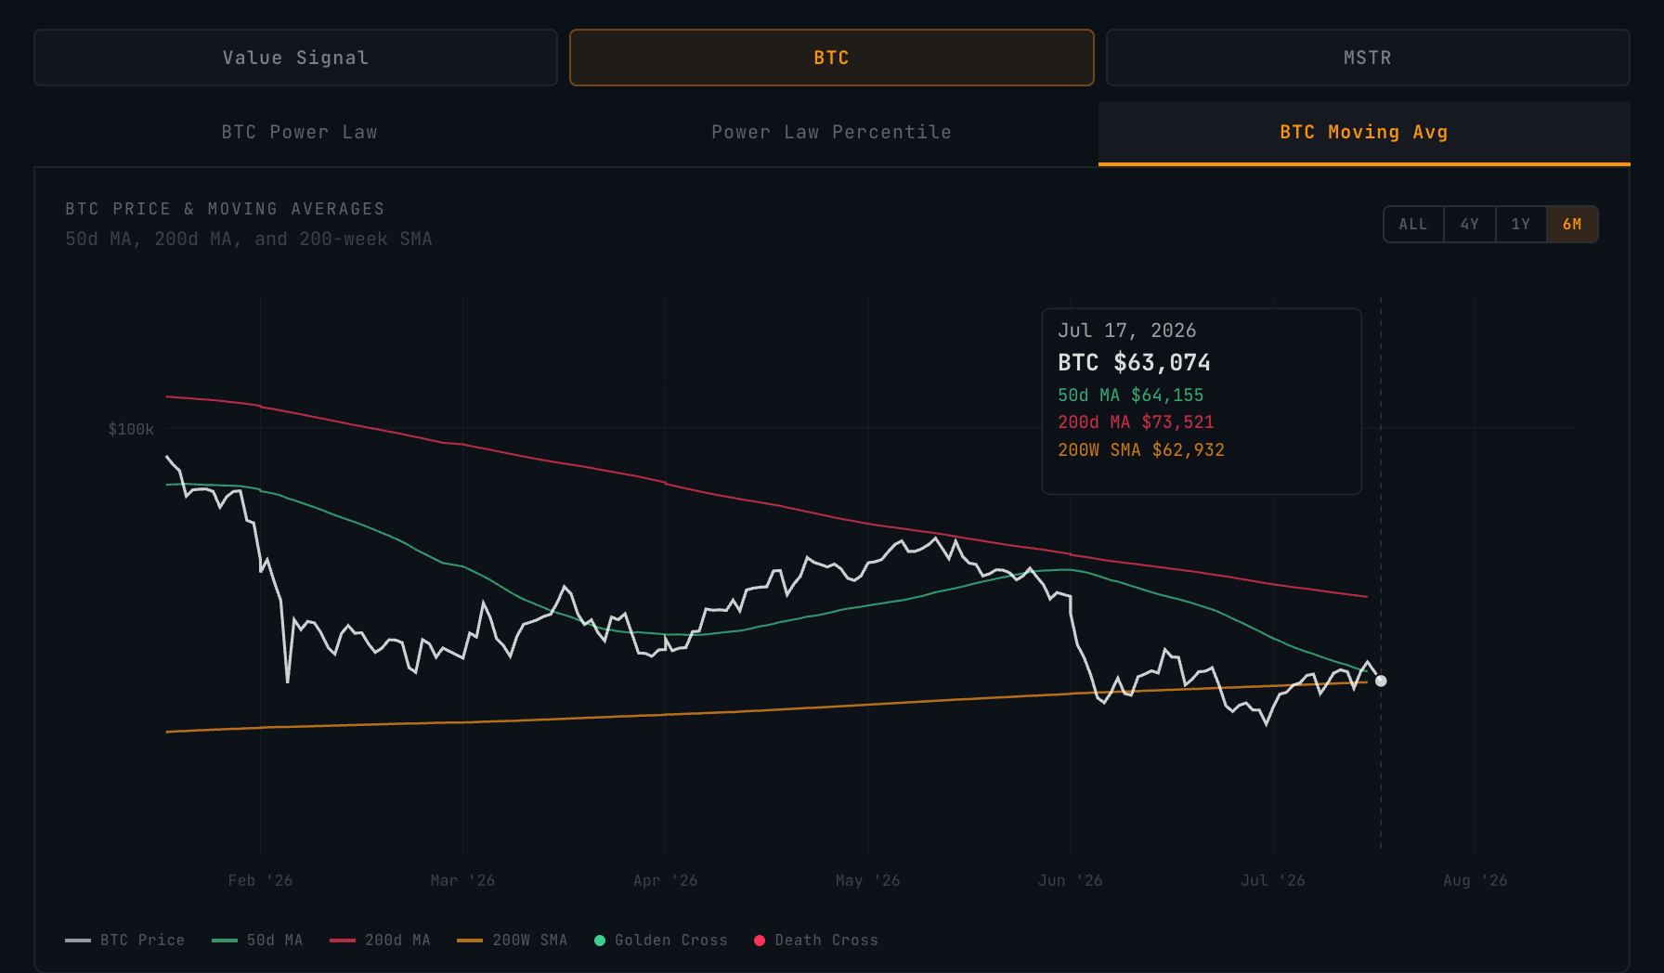This screenshot has height=973, width=1664.
Task: Open the MSTR section
Action: coord(1368,58)
